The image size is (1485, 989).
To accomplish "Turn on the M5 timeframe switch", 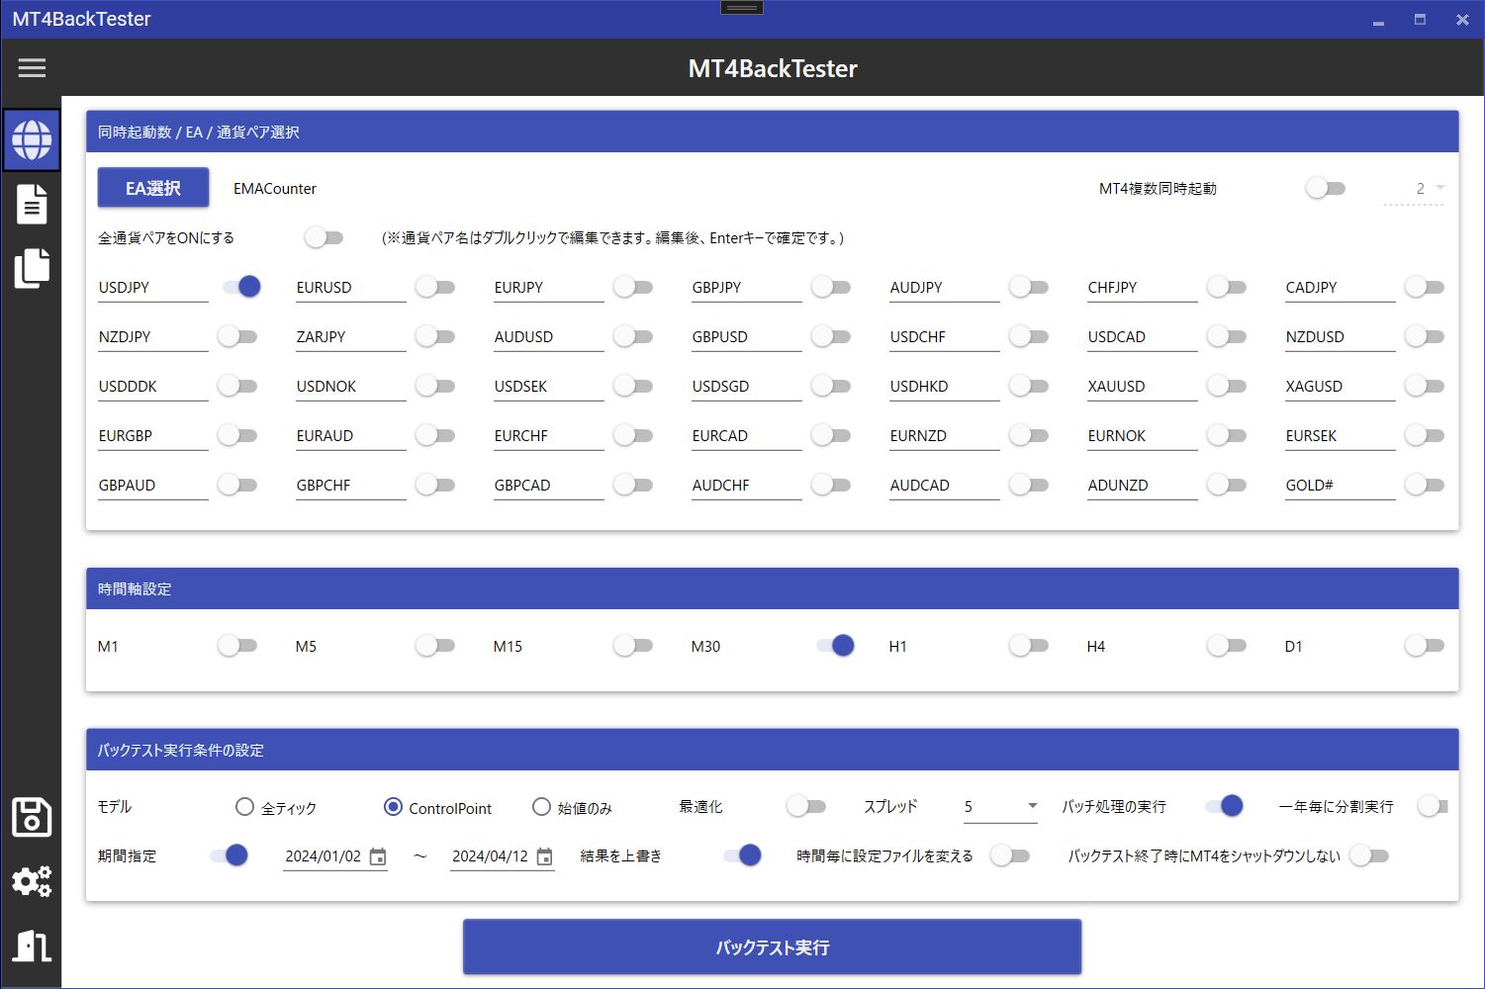I will [435, 646].
